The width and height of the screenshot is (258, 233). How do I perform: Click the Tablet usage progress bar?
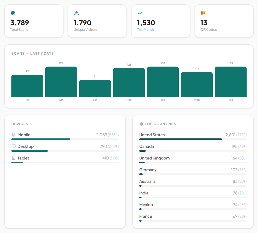(65, 163)
